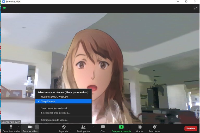Image resolution: width=200 pixels, height=133 pixels.
Task: Choose Seleccionar fondo virtual option
Action: (x=63, y=108)
